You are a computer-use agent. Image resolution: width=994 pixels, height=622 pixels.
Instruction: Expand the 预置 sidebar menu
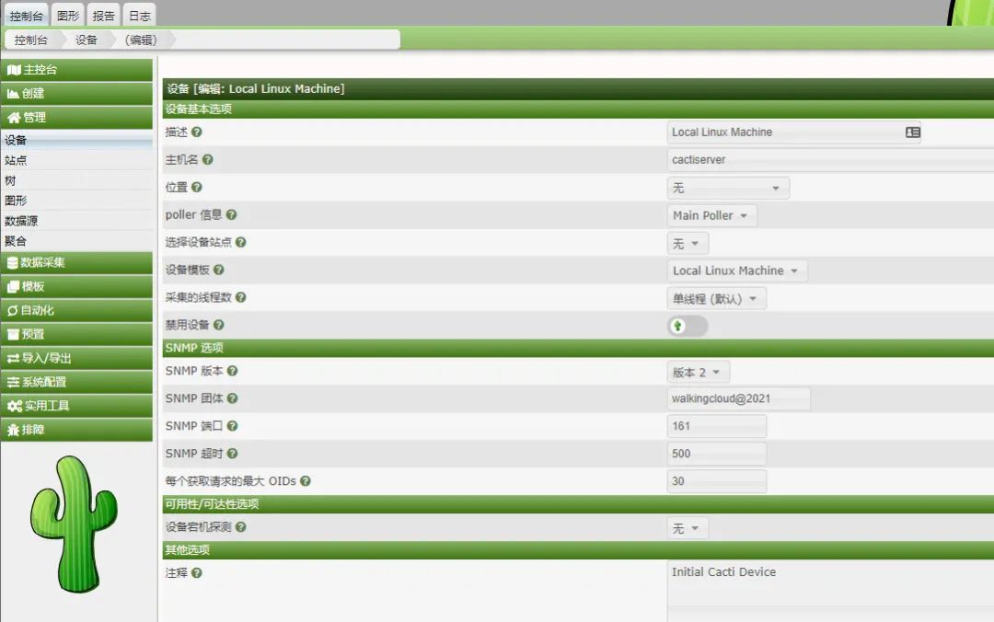click(x=76, y=334)
